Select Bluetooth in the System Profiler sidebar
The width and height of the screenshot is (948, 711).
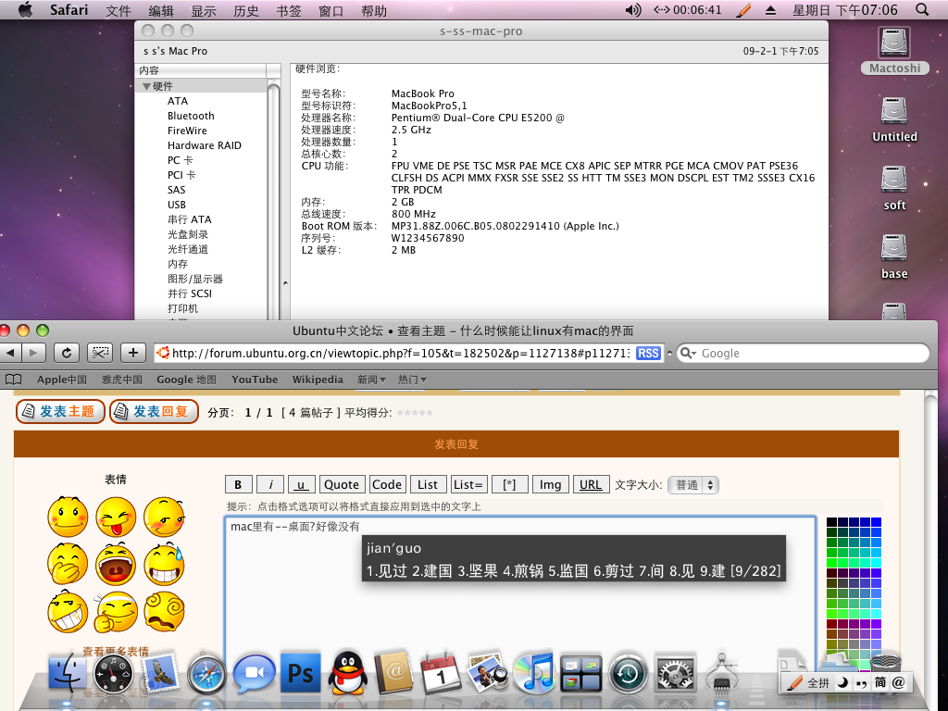[191, 116]
